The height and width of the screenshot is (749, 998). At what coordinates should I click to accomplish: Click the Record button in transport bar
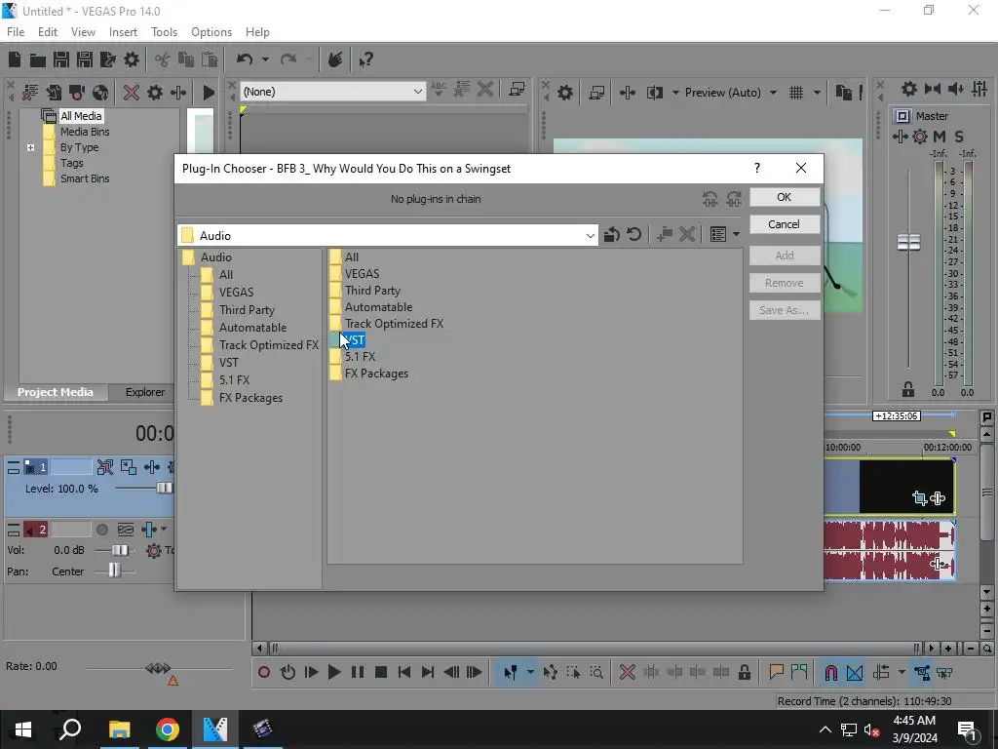[263, 672]
